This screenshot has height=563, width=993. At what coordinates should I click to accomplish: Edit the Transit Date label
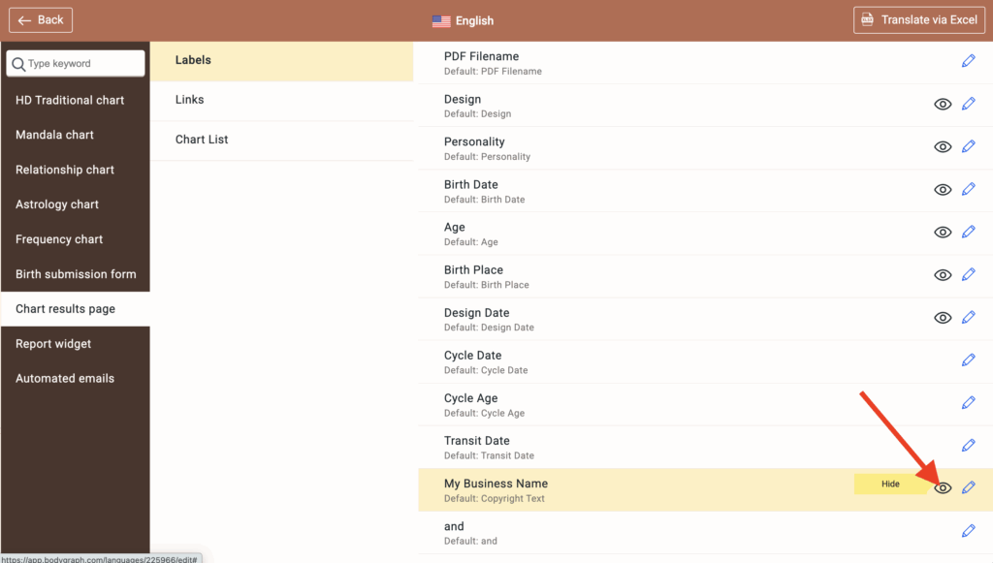click(x=968, y=445)
